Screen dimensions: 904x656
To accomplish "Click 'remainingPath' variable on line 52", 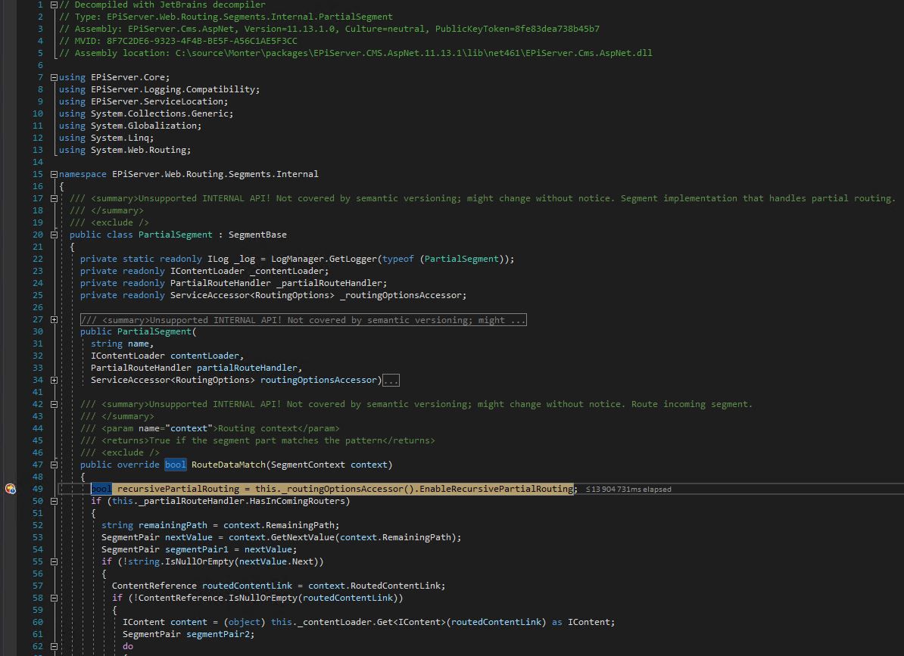I will [173, 525].
